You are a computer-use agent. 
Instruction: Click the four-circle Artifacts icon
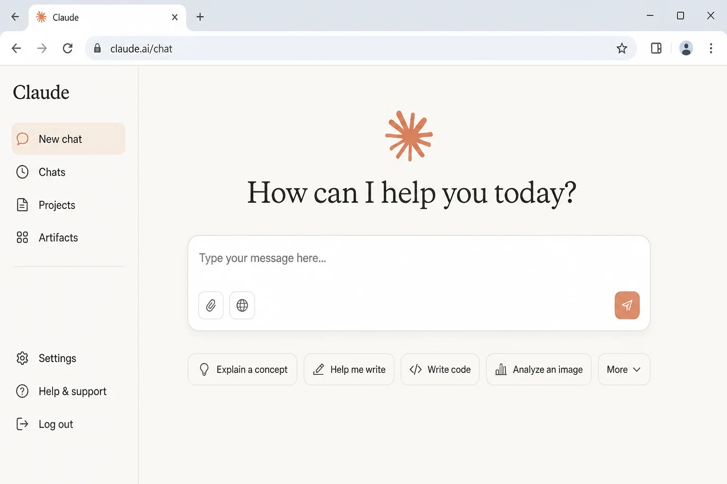click(22, 237)
